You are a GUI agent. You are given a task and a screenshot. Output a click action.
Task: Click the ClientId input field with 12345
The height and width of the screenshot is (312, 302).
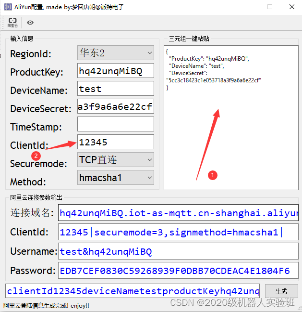pyautogui.click(x=116, y=142)
